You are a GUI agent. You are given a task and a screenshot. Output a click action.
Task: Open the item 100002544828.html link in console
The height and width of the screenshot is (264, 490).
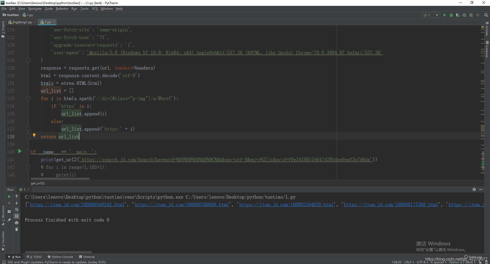coord(286,205)
